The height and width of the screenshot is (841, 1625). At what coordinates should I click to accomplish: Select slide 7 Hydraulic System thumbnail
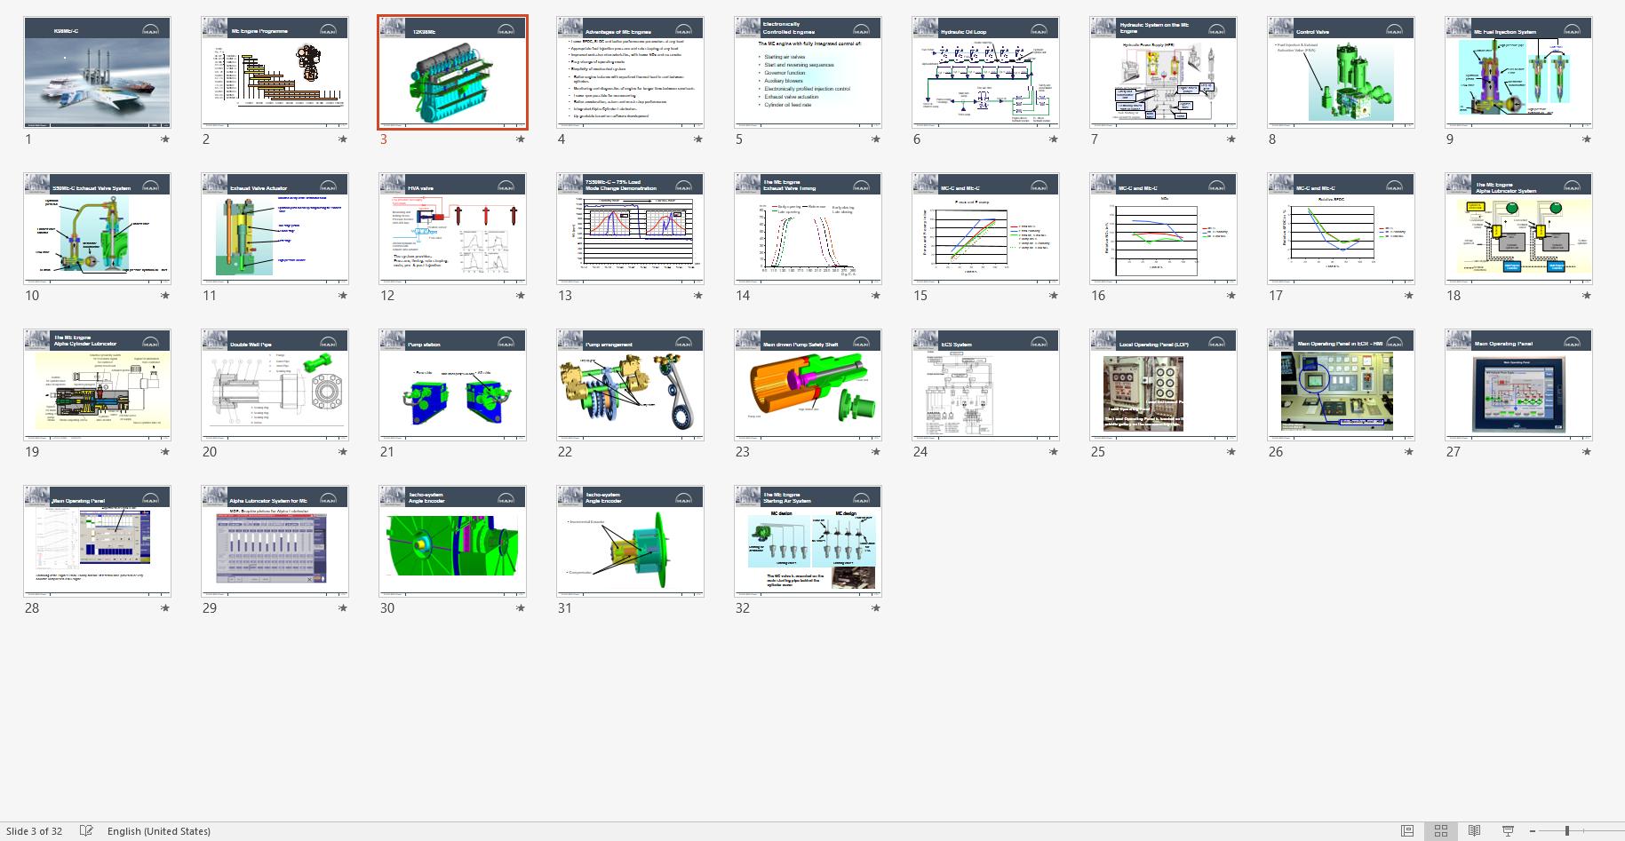point(1164,72)
